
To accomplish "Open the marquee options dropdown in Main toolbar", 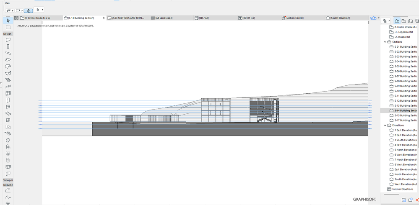I will coord(22,10).
